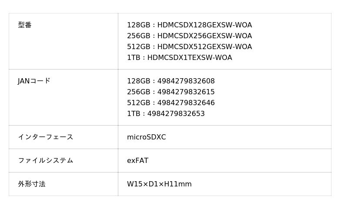Click JAN number 4984279832608
Screen dimensions: 348x209
click(186, 81)
